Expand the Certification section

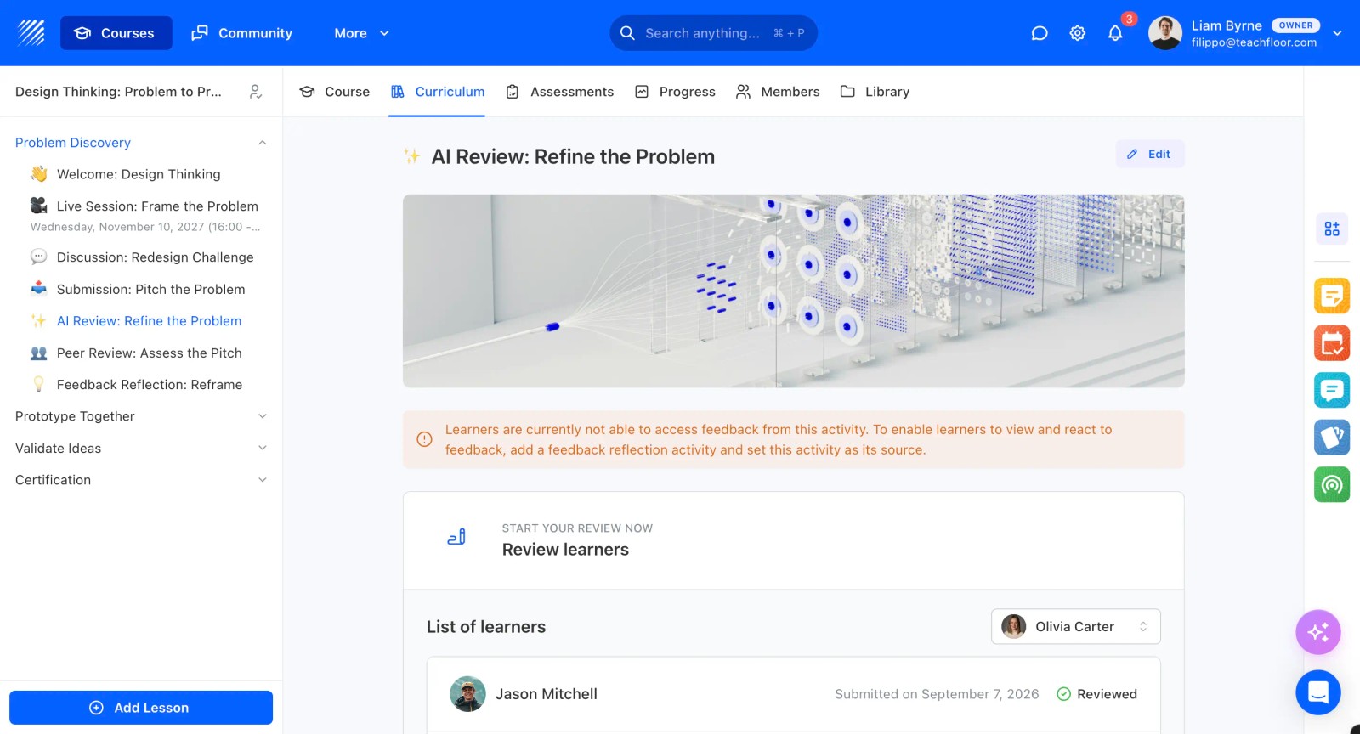pos(263,480)
